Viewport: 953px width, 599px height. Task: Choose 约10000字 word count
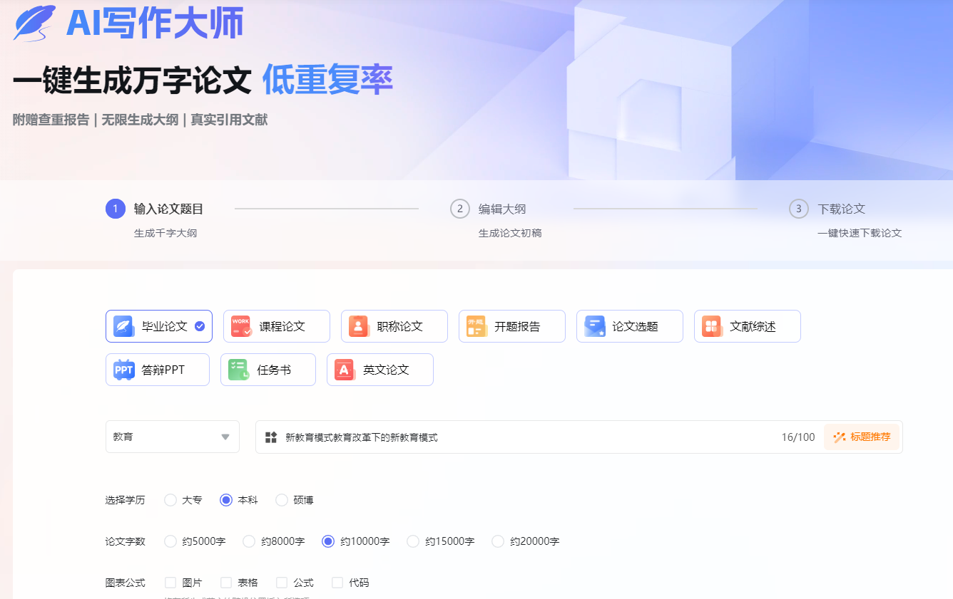[328, 541]
